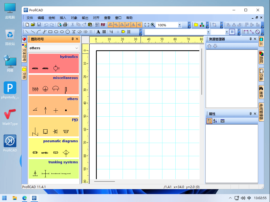Expand overflow chevron after the zoom dropdown

pos(189,25)
